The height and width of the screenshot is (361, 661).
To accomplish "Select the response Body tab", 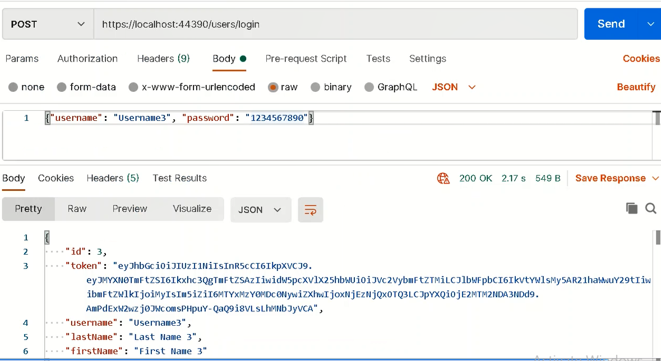I will [x=13, y=179].
